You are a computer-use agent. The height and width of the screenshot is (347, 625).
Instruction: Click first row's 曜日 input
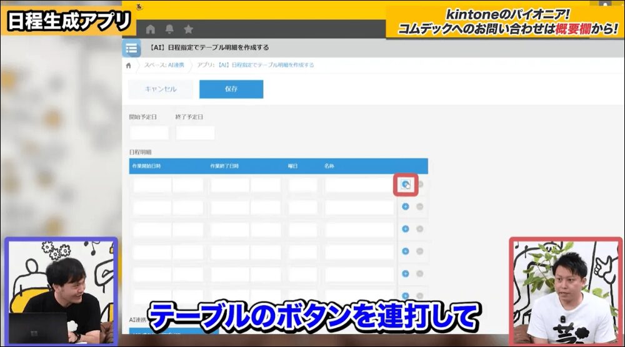point(303,185)
